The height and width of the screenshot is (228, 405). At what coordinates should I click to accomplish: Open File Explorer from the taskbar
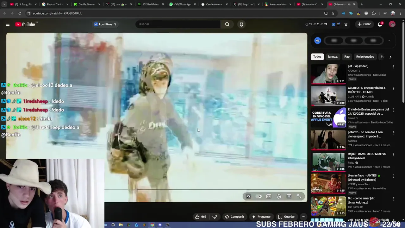[x=121, y=225]
